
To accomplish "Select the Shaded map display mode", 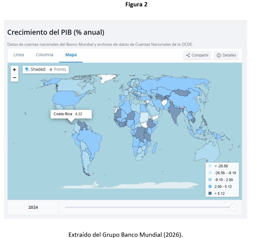I will click(38, 69).
